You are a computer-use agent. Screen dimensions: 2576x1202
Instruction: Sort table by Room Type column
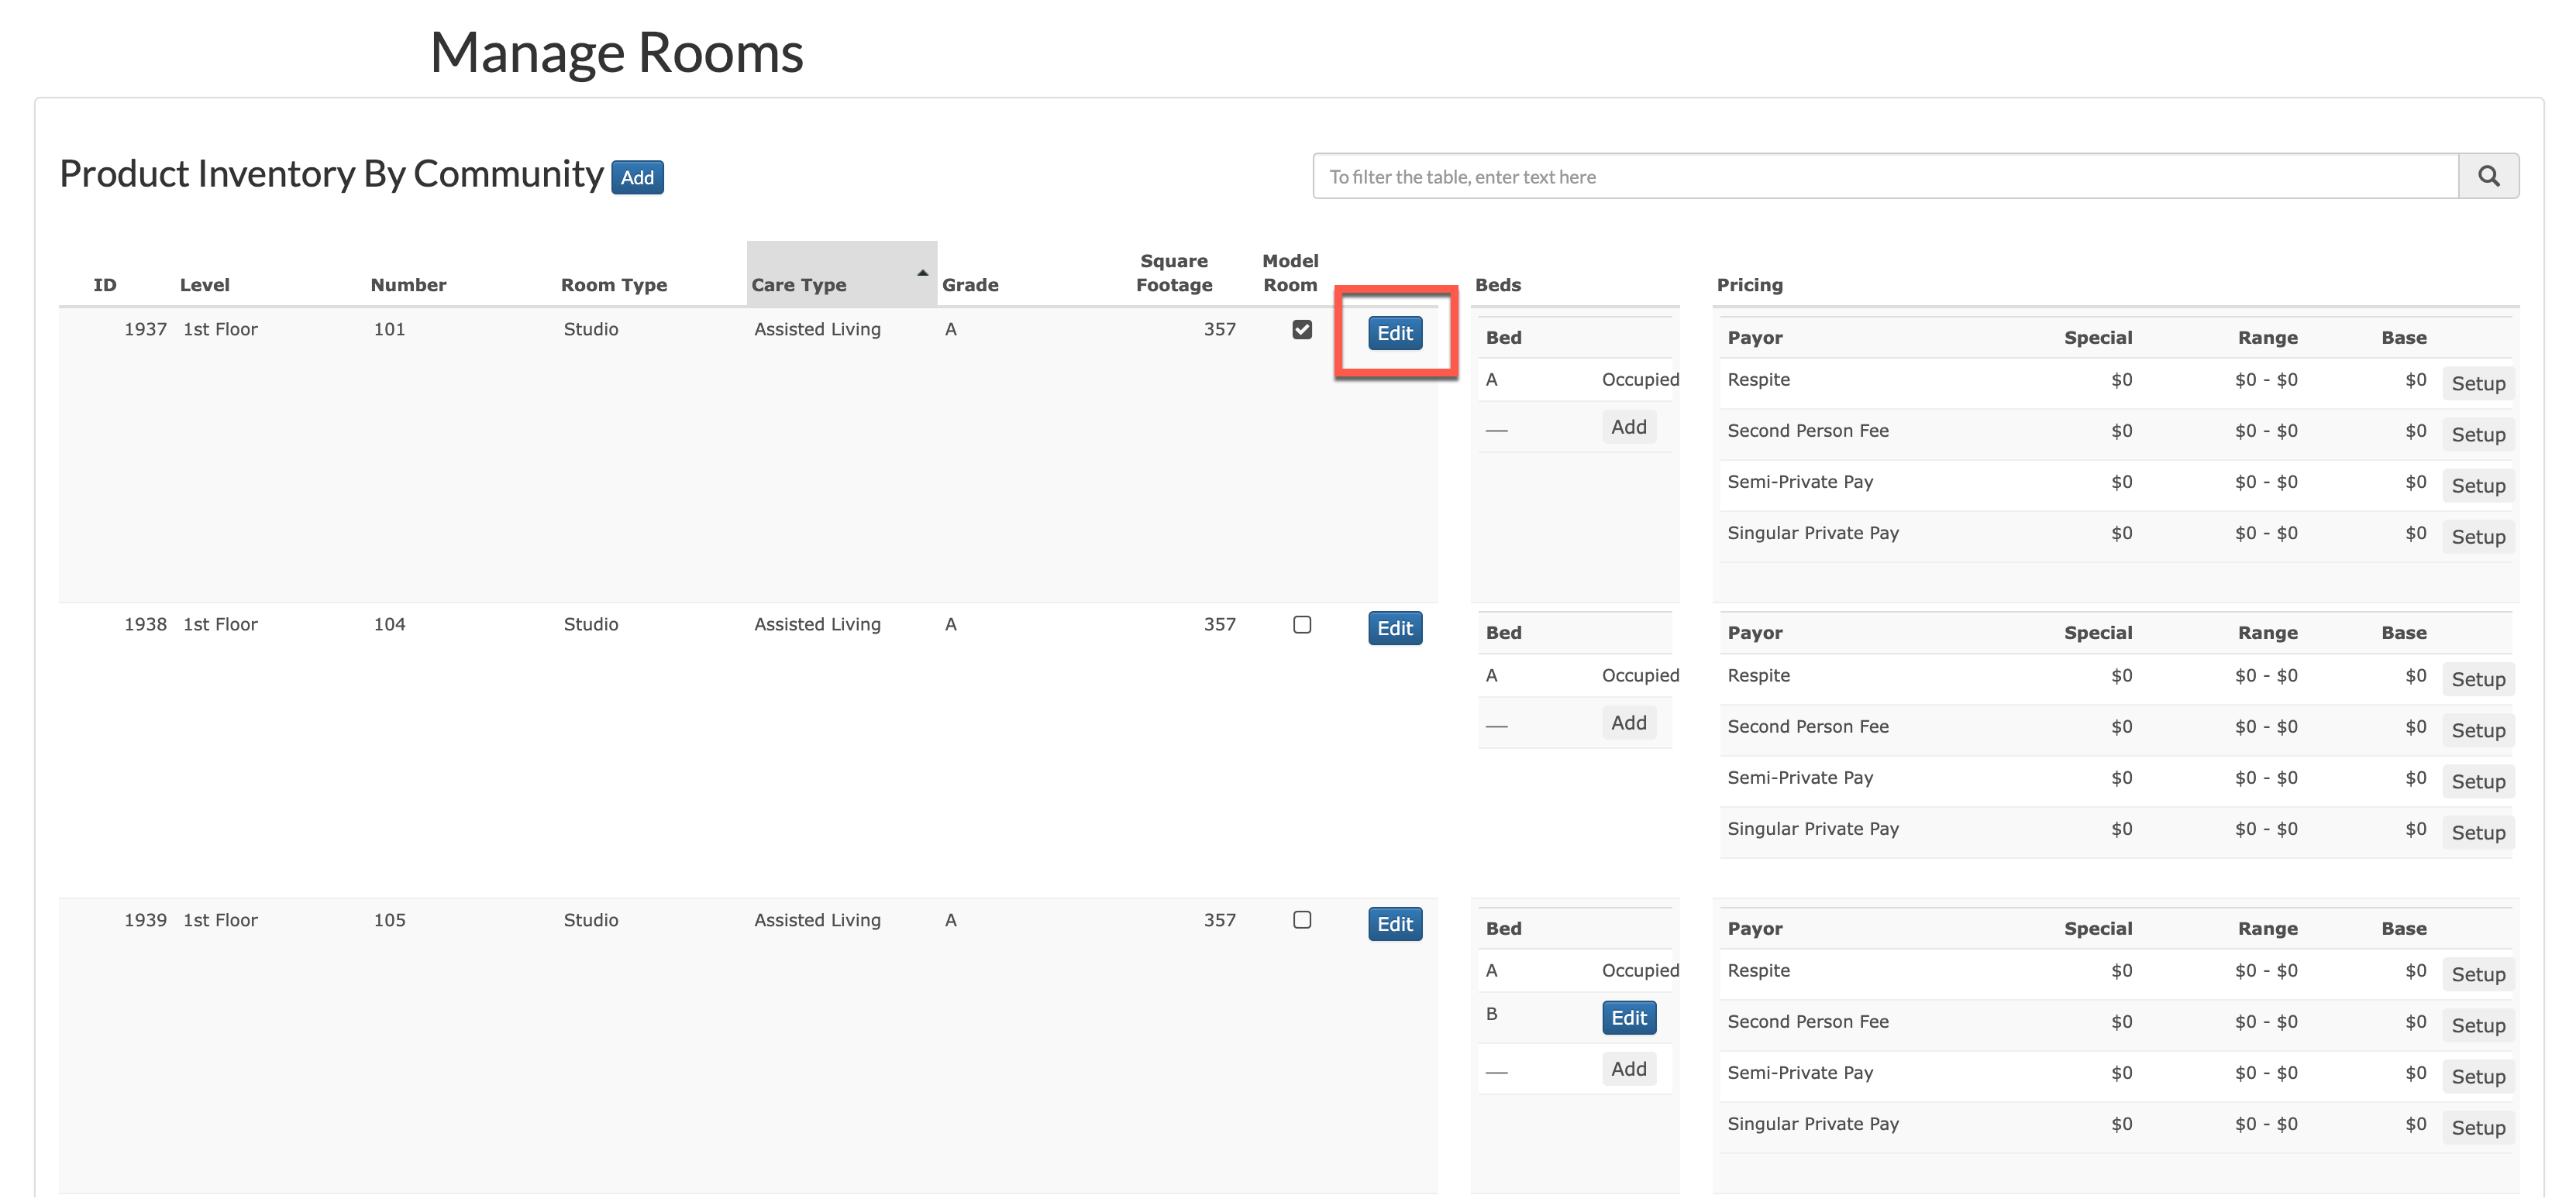pyautogui.click(x=613, y=285)
